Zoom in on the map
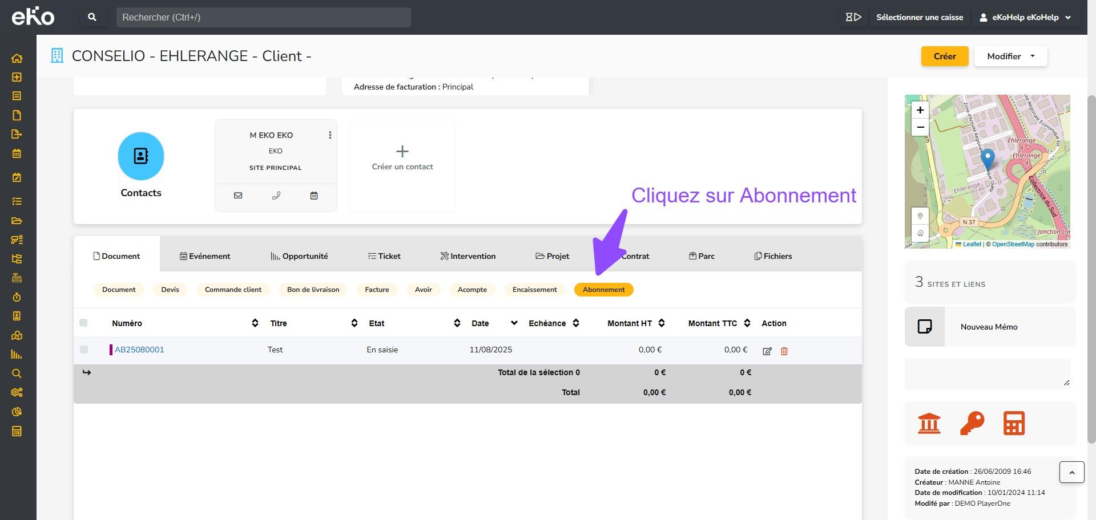Viewport: 1096px width, 520px height. (920, 110)
